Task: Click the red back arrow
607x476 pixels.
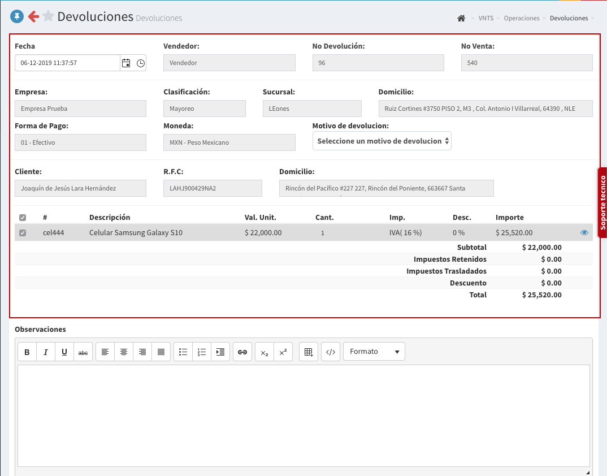Action: pyautogui.click(x=33, y=16)
